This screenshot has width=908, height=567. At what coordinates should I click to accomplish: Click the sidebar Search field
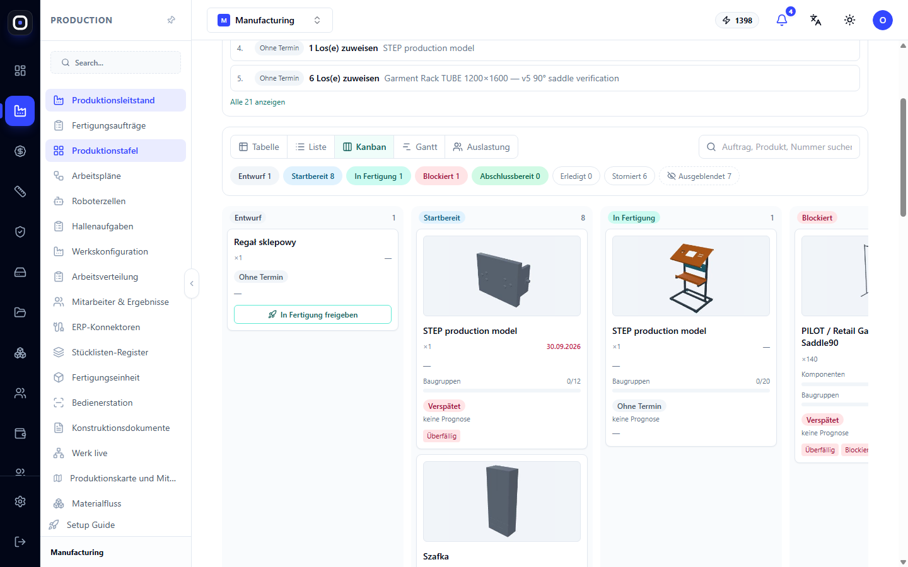pyautogui.click(x=115, y=62)
